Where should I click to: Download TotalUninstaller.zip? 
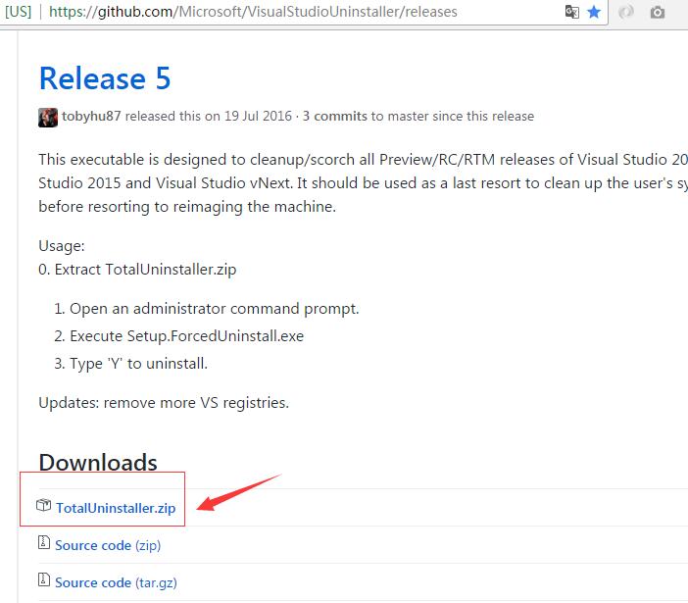116,508
